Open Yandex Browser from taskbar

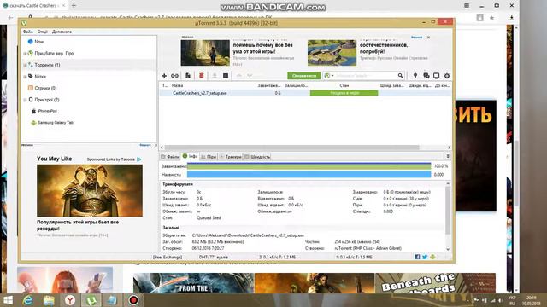click(x=70, y=300)
